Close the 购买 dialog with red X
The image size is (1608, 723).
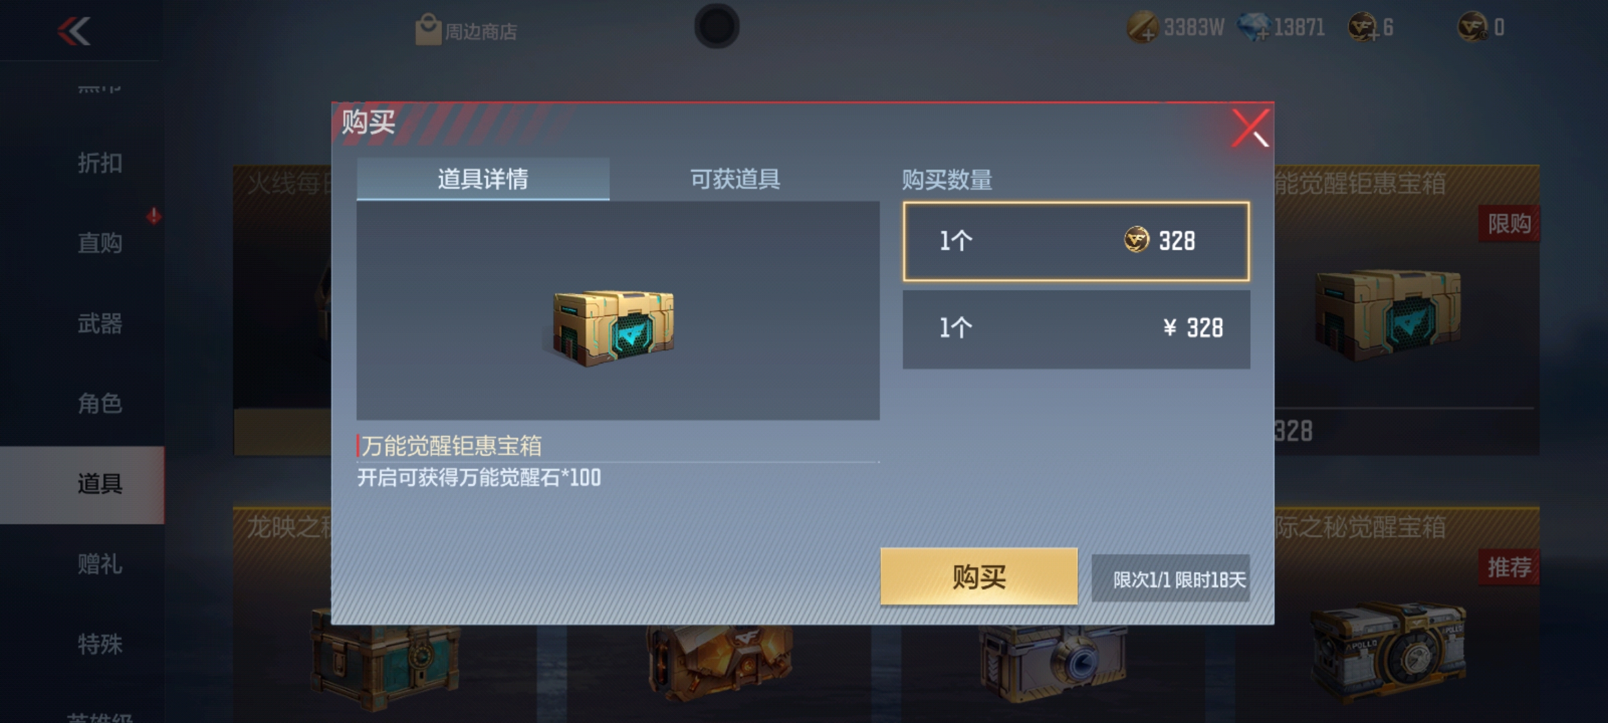click(x=1251, y=128)
